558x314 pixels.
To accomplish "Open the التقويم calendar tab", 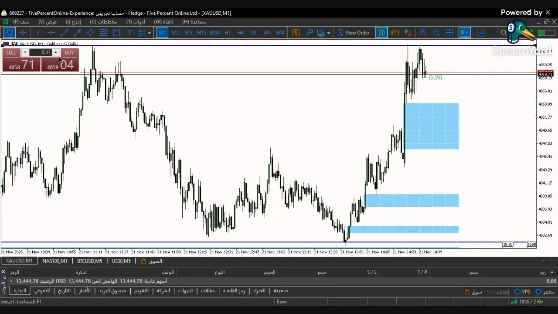I will [x=141, y=291].
